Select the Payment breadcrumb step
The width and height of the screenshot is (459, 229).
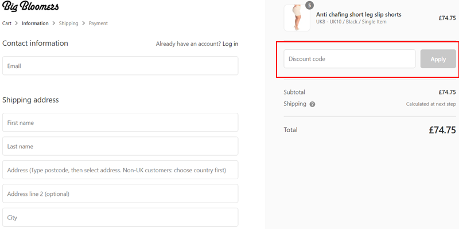(x=98, y=23)
